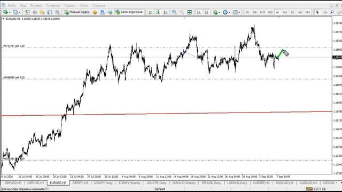Switch timeframe to M1
Image resolution: width=342 pixels, height=192 pixels.
[247, 12]
